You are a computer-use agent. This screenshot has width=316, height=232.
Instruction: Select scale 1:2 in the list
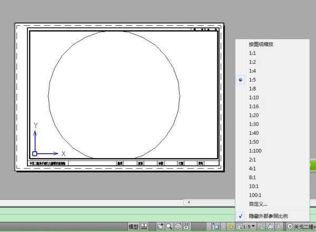(x=272, y=62)
